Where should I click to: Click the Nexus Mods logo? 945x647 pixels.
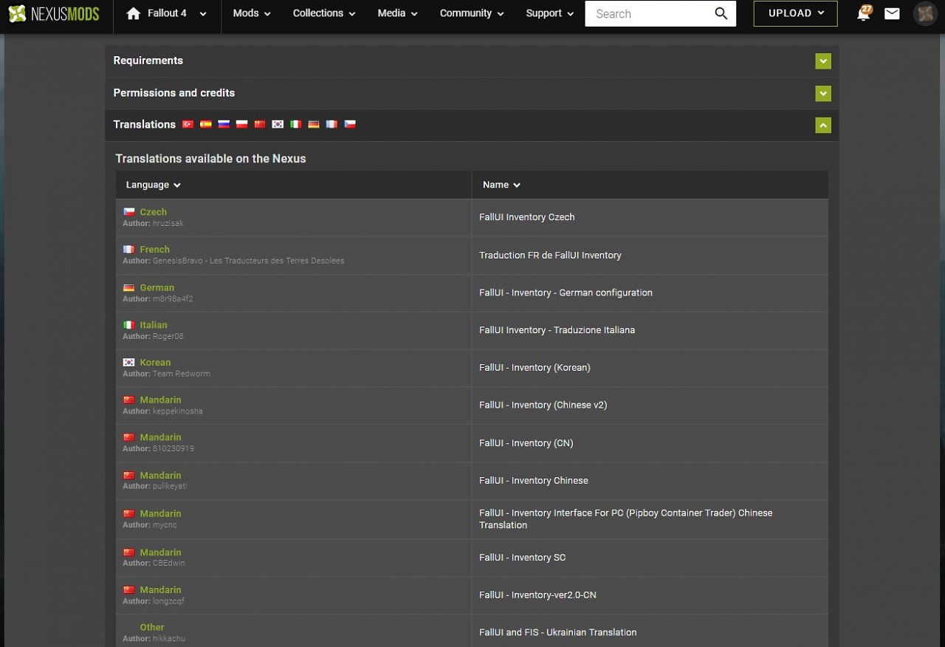point(54,13)
